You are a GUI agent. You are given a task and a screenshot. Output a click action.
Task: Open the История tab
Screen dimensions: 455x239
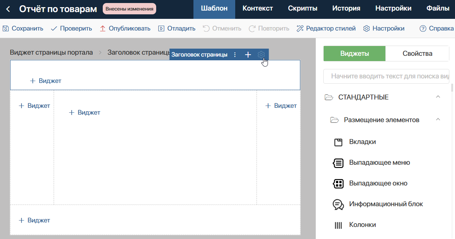pos(346,9)
